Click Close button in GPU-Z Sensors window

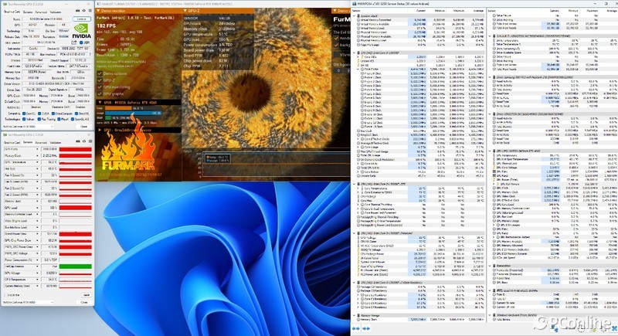[x=84, y=302]
